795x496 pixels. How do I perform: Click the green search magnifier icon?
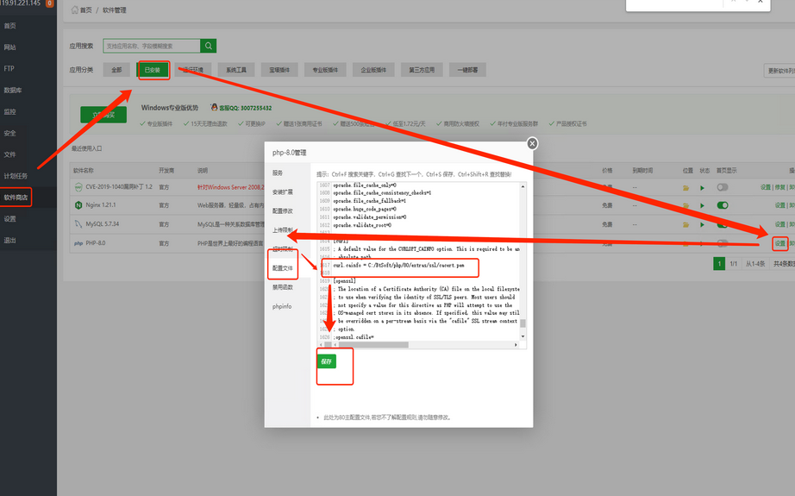209,46
